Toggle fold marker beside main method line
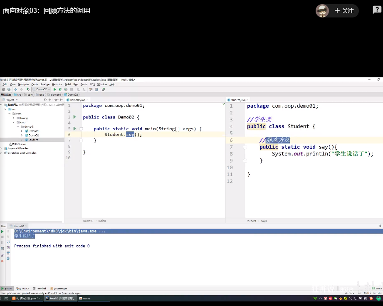This screenshot has width=383, height=306. (x=82, y=129)
